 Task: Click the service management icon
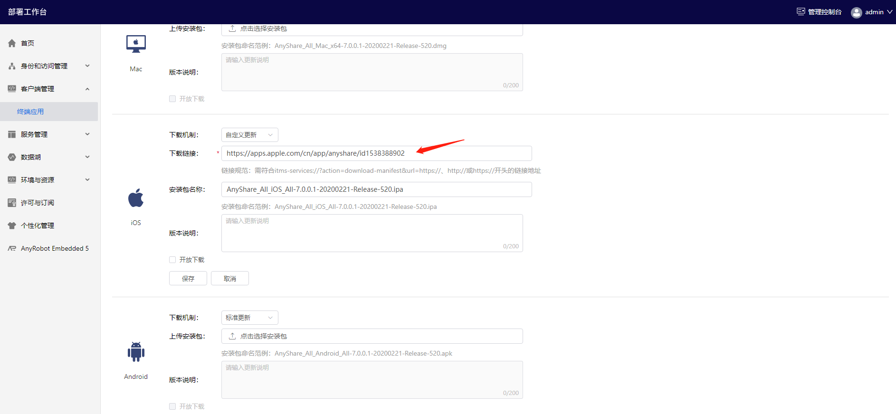pyautogui.click(x=12, y=134)
